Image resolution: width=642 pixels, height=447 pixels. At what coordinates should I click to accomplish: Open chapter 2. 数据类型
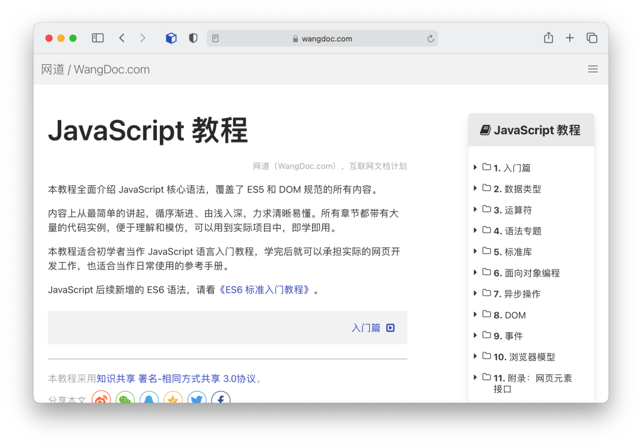(x=517, y=189)
